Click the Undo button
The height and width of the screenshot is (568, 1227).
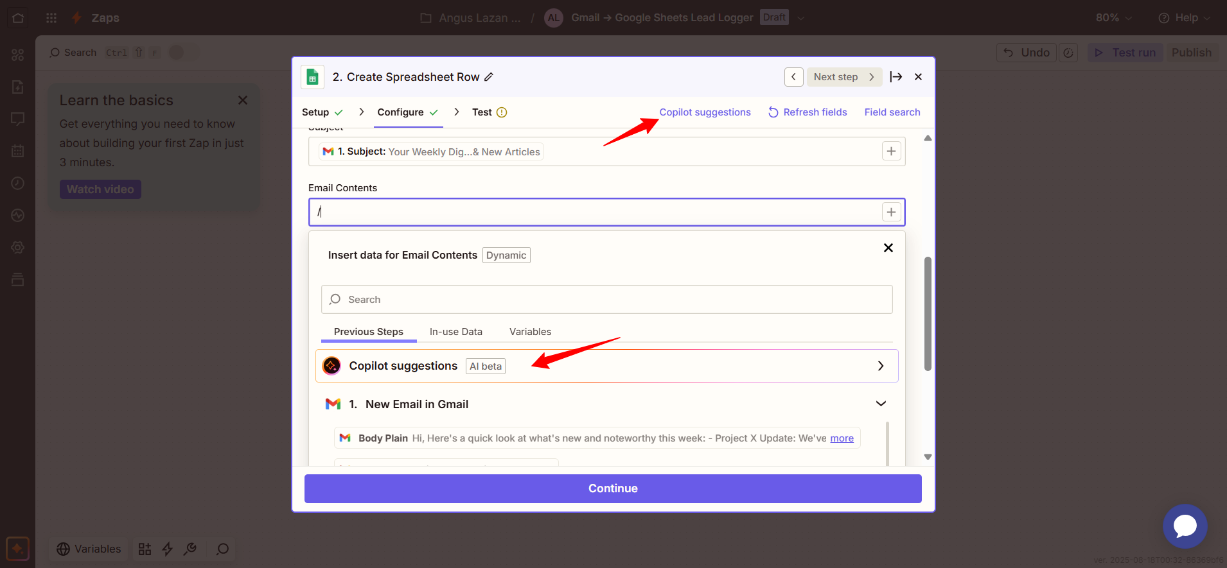(x=1027, y=53)
